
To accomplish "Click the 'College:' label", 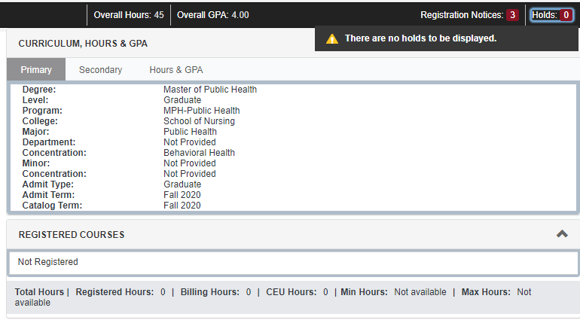I will point(40,121).
